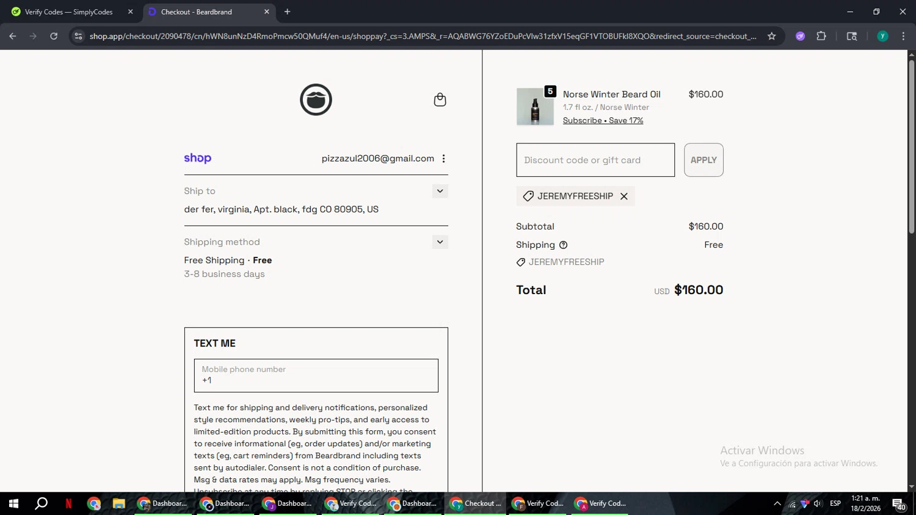Open Subscribe • Save 17% link
This screenshot has width=916, height=515.
click(603, 120)
